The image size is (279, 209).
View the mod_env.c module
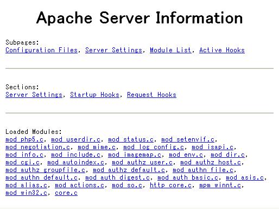pyautogui.click(x=186, y=155)
